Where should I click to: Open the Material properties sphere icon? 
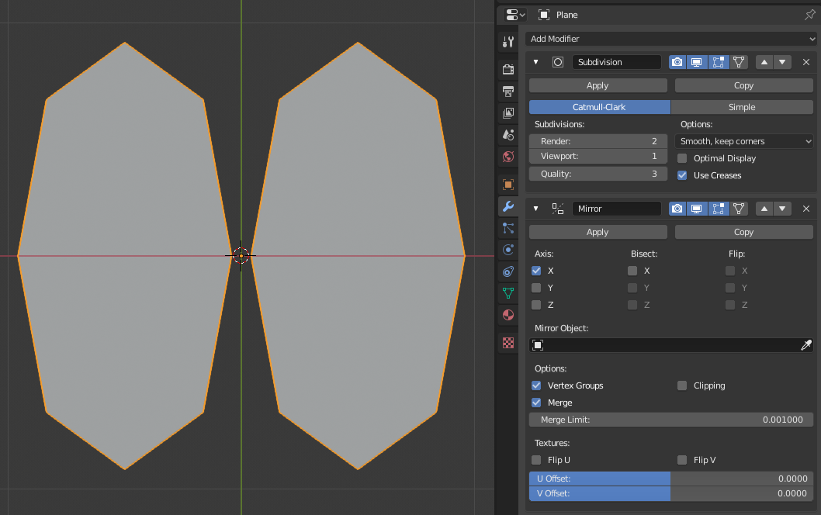[x=507, y=315]
